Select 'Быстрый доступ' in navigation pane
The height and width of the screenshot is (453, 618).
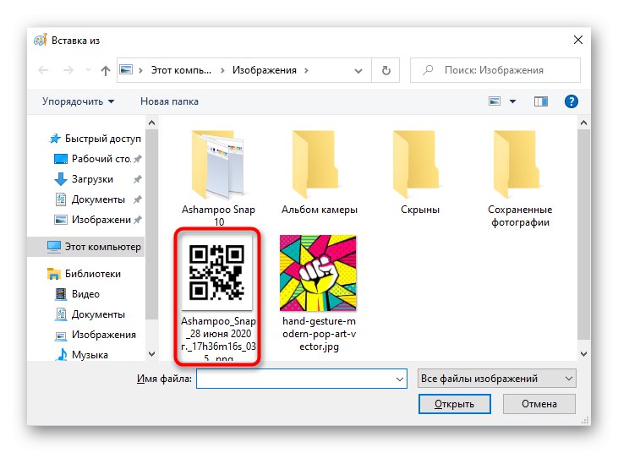pos(102,139)
